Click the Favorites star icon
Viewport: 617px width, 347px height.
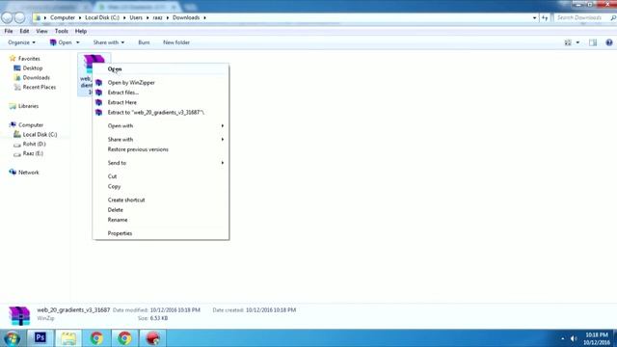[13, 58]
